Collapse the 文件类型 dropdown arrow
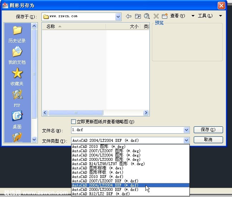The height and width of the screenshot is (197, 232). click(x=187, y=140)
